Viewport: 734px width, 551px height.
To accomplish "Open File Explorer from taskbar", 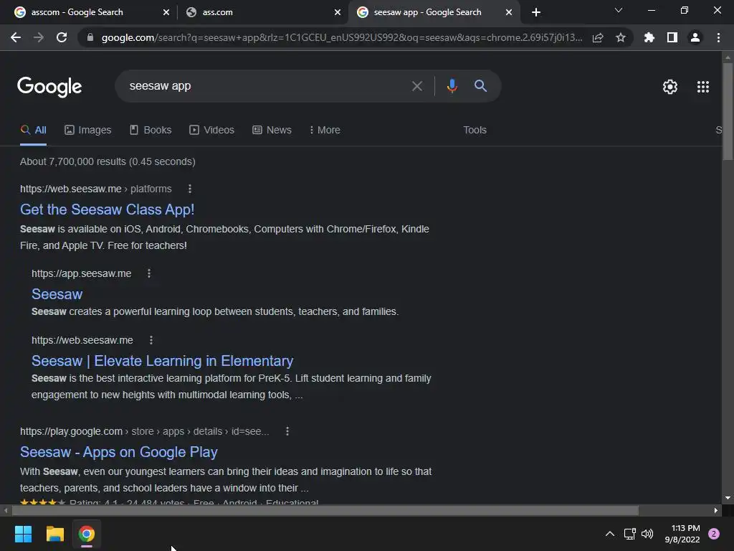I will [54, 534].
